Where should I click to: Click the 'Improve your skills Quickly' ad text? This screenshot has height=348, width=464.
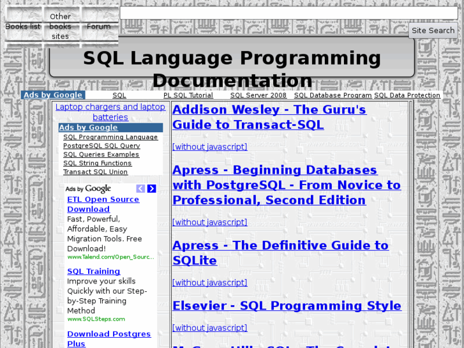point(107,296)
